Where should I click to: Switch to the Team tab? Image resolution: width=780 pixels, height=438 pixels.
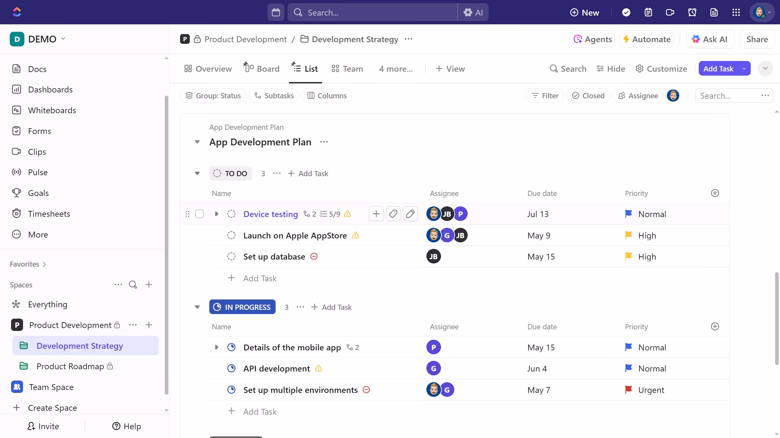point(347,68)
